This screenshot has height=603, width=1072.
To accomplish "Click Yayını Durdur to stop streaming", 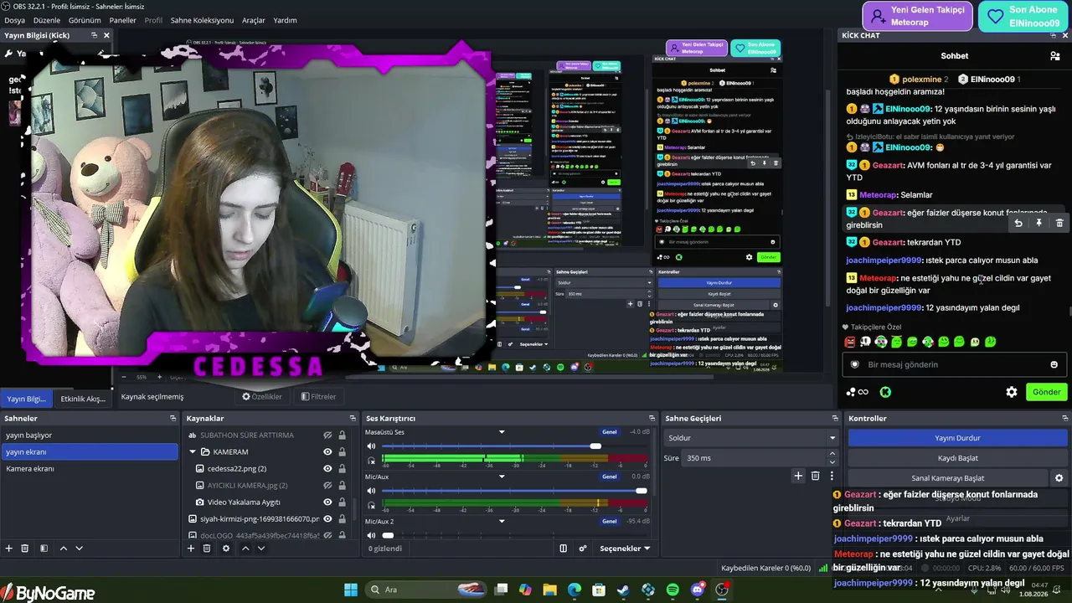I will click(x=957, y=438).
